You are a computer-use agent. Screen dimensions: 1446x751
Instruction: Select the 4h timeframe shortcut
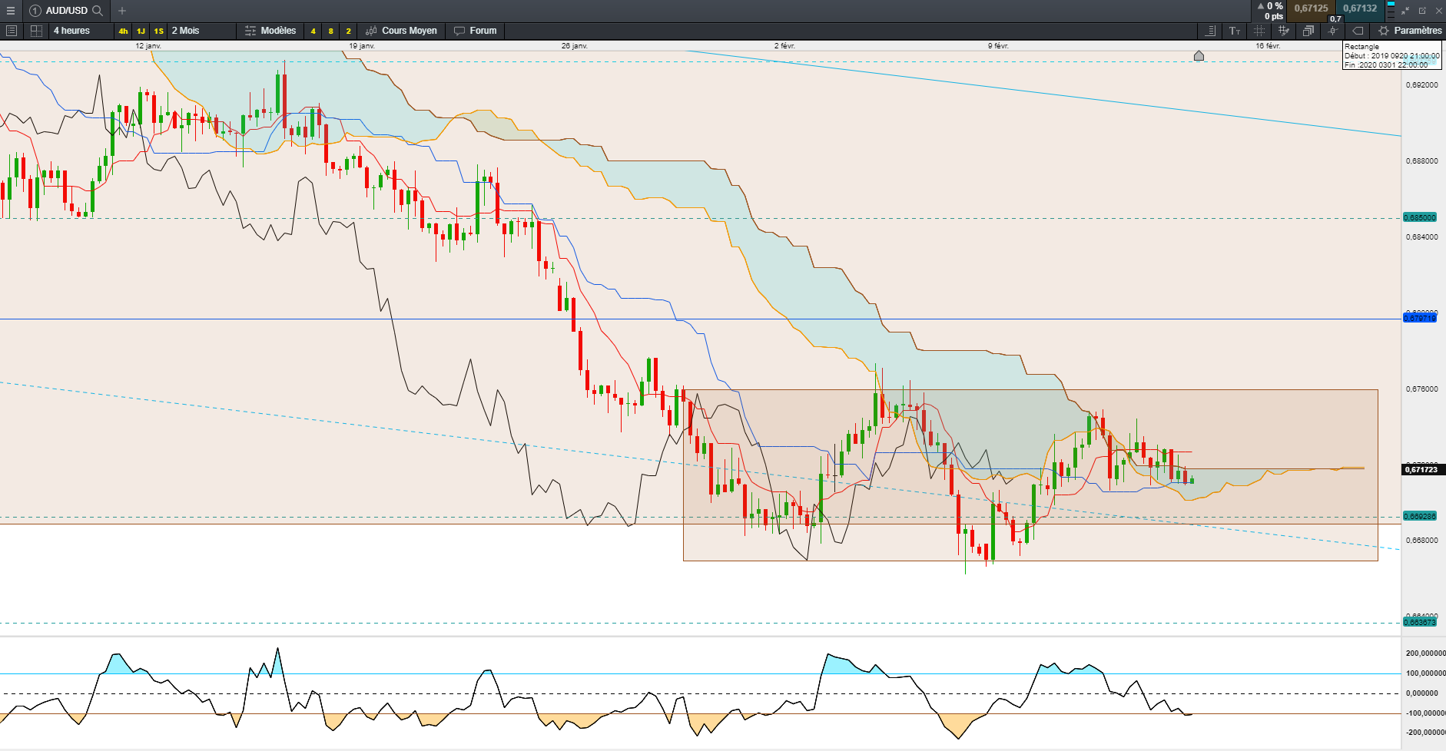click(x=123, y=31)
